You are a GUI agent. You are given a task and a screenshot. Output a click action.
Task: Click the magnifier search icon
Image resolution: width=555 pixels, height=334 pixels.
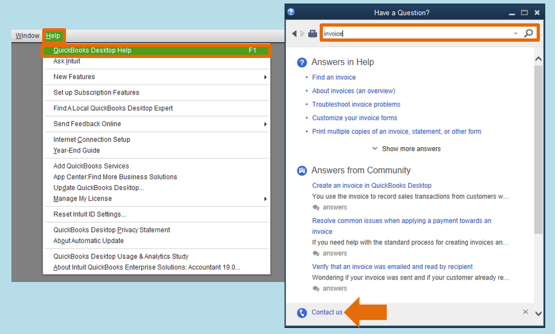tap(528, 33)
